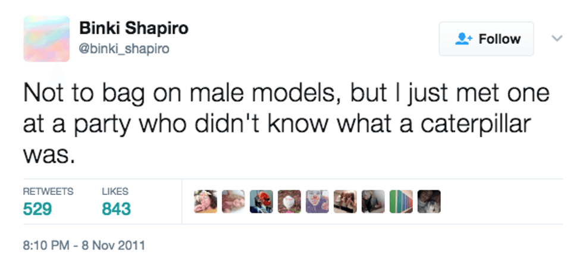Open Binki Shapiro's pastel profile avatar
The width and height of the screenshot is (583, 258).
point(47,39)
